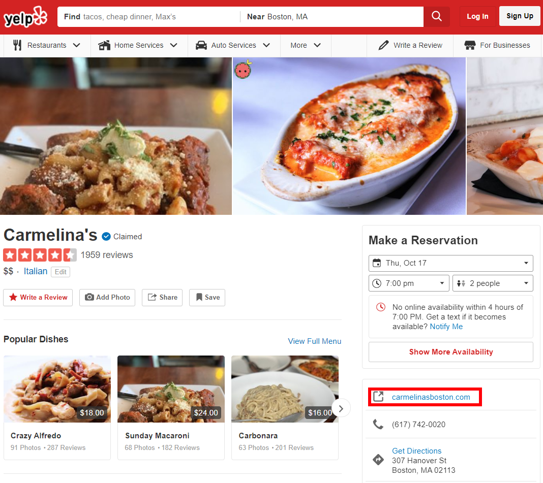This screenshot has height=483, width=543.
Task: Open the baked lasagna header photo
Action: tap(349, 136)
